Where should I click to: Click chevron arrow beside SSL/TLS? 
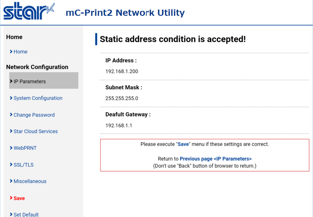(11, 165)
